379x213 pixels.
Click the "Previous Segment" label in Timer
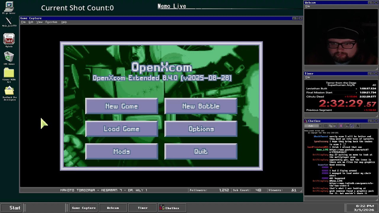tap(319, 110)
